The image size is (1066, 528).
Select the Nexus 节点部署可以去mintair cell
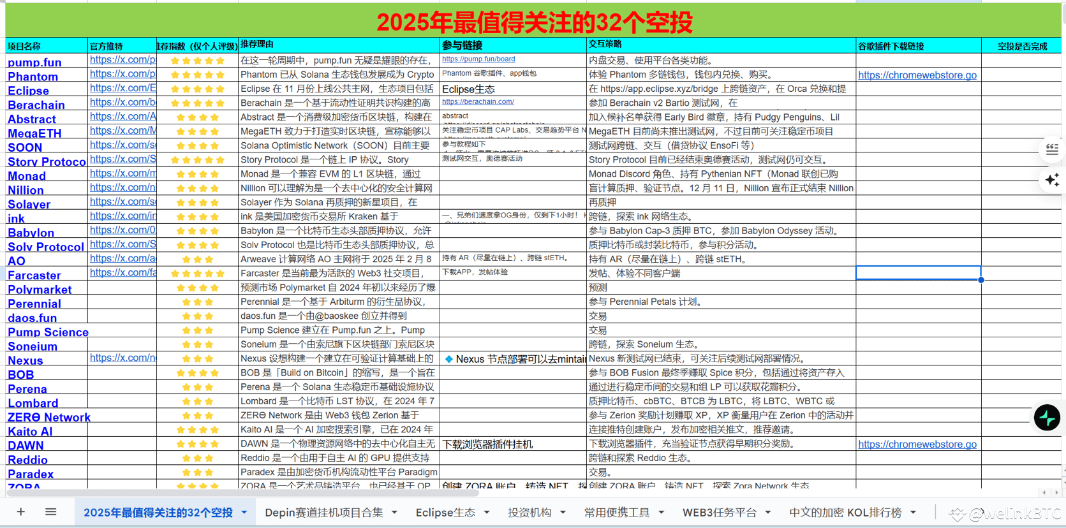click(514, 359)
